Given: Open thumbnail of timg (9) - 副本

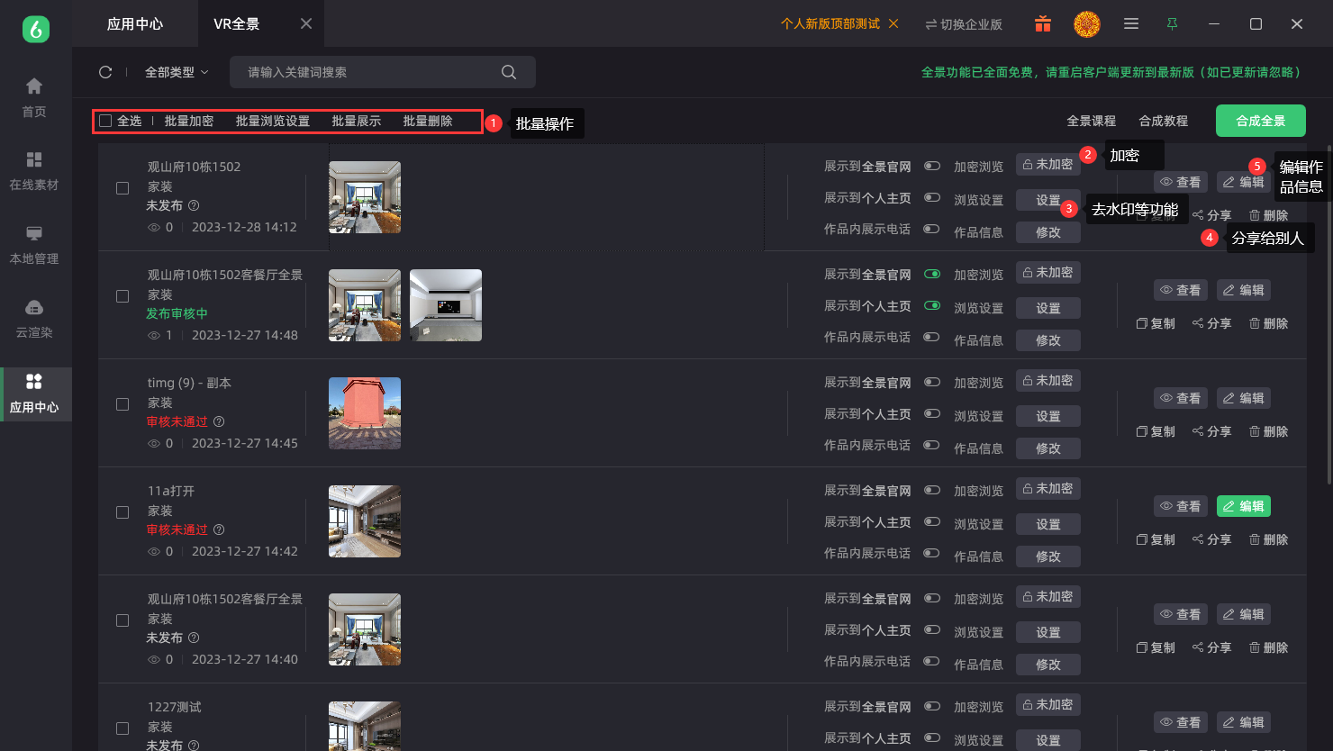Looking at the screenshot, I should 365,413.
